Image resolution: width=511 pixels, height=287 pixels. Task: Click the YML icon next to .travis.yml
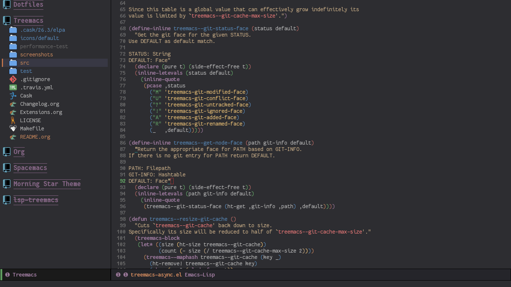(x=13, y=87)
